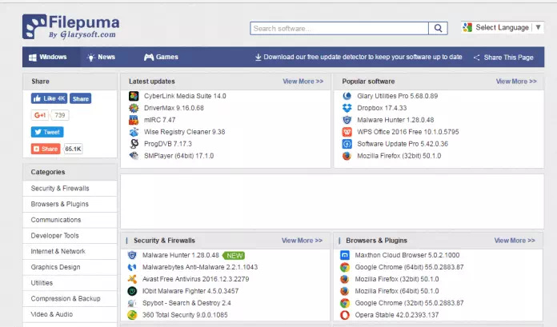Click the blue Facebook Share button
The image size is (557, 327).
[x=81, y=98]
